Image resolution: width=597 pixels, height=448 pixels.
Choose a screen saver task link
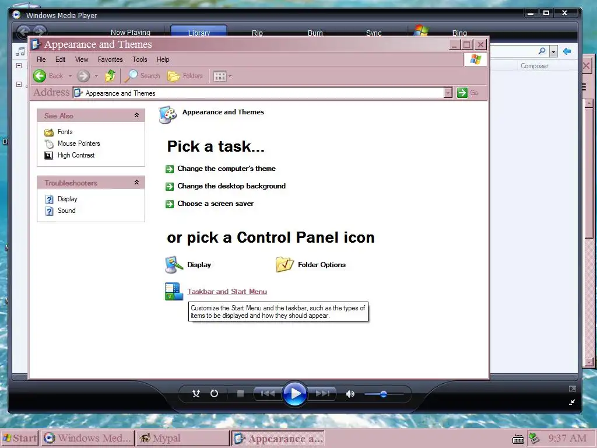[216, 204]
